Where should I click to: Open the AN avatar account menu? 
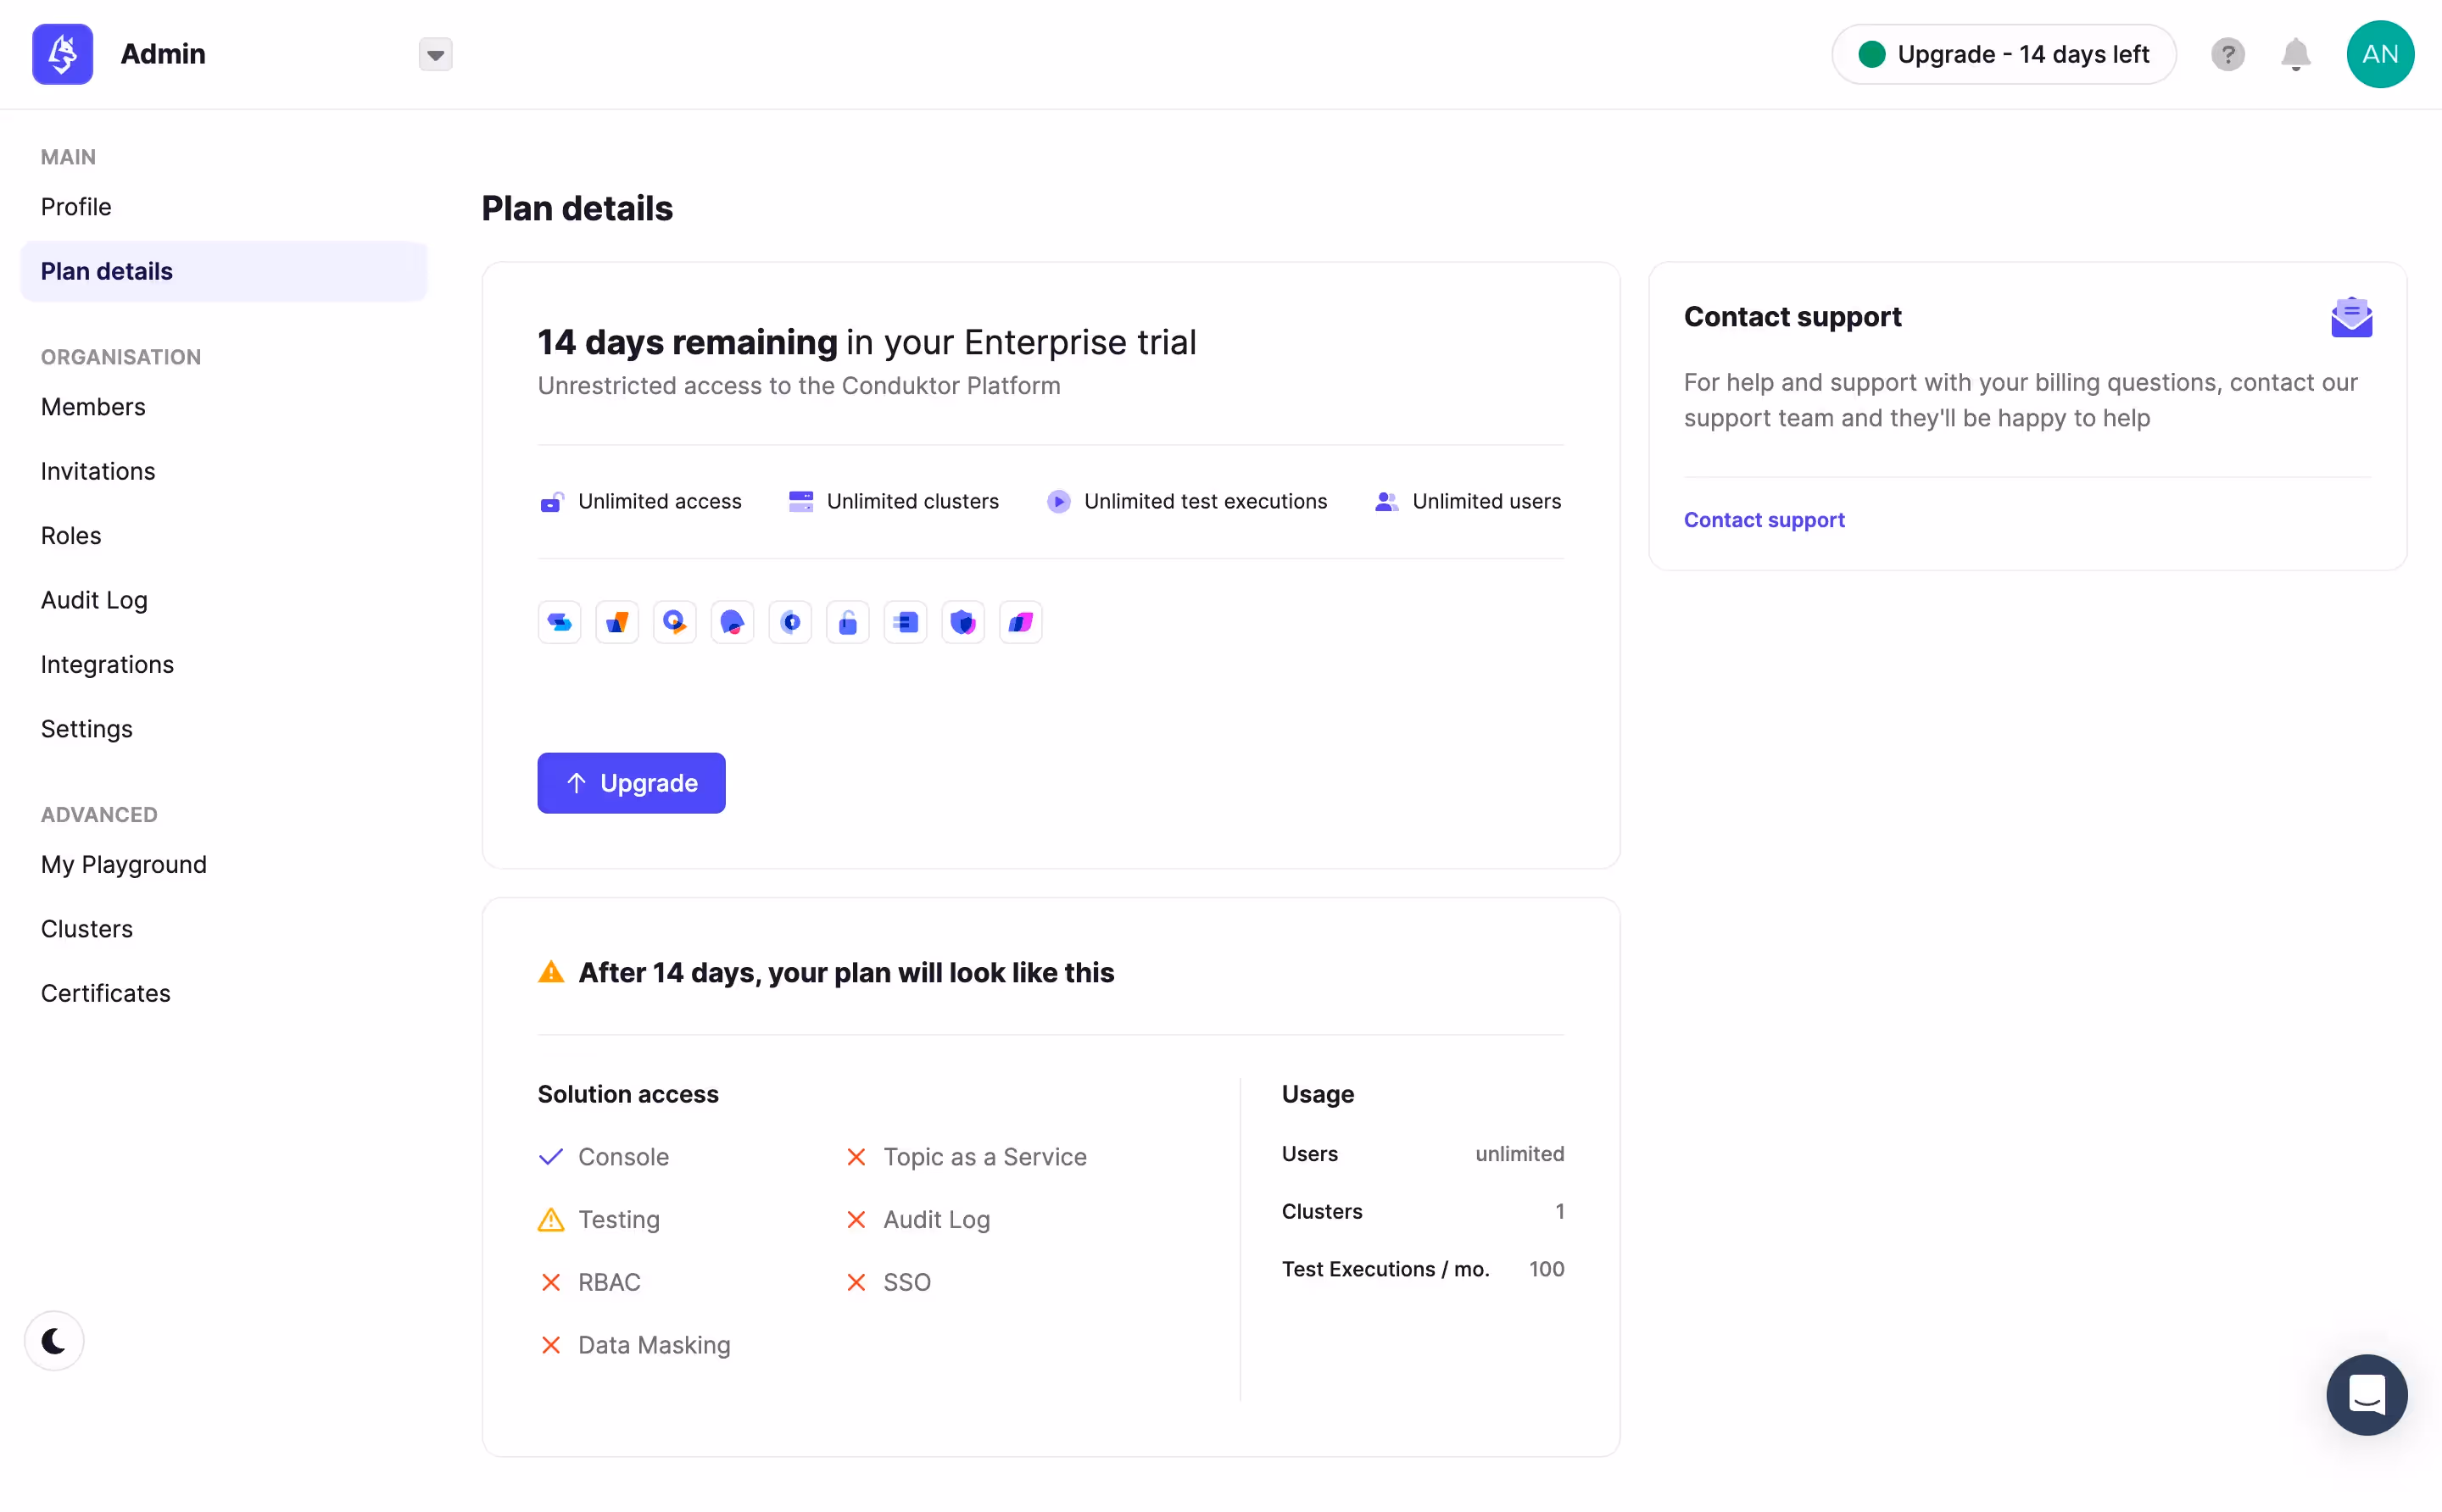point(2380,54)
